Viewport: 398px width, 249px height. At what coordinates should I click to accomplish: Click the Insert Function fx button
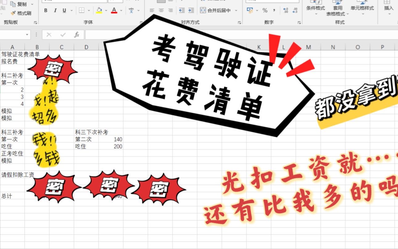pos(77,35)
